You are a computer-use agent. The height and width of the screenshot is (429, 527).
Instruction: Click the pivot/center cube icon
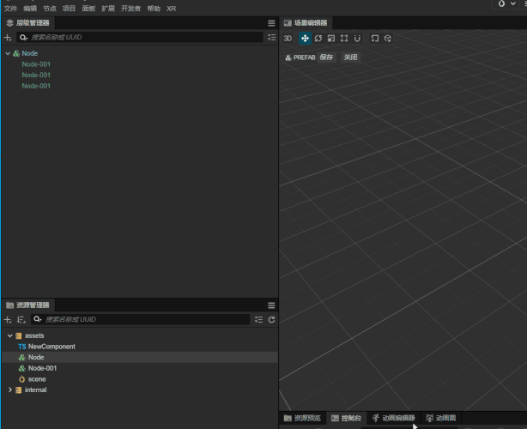coord(387,39)
